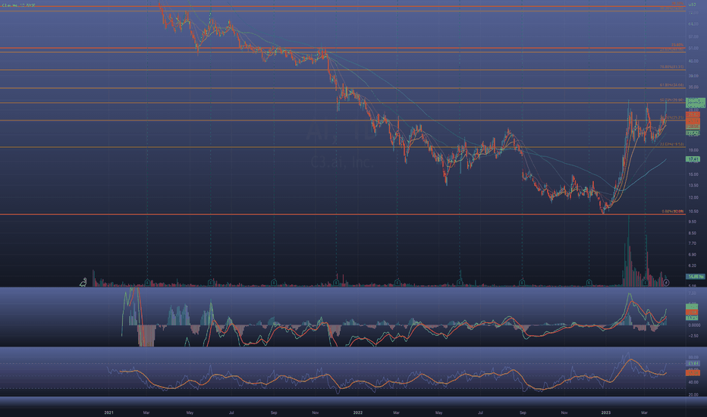Click the 2021 label on the time axis

(x=108, y=412)
